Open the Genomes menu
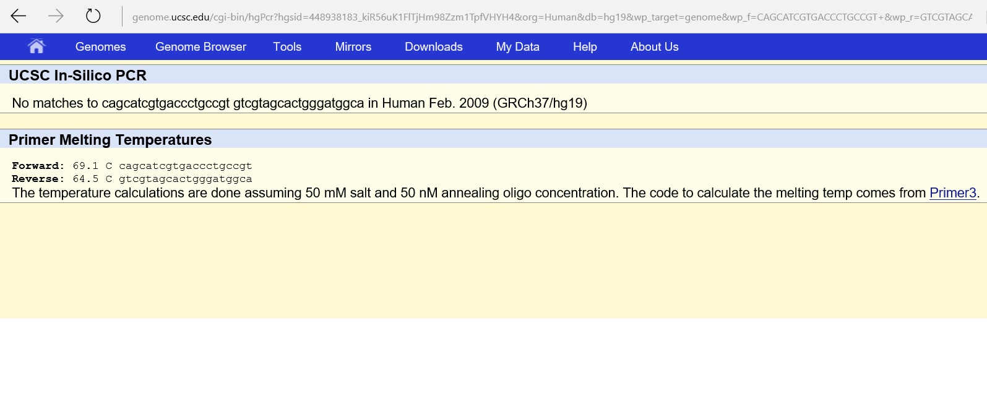 [x=100, y=47]
